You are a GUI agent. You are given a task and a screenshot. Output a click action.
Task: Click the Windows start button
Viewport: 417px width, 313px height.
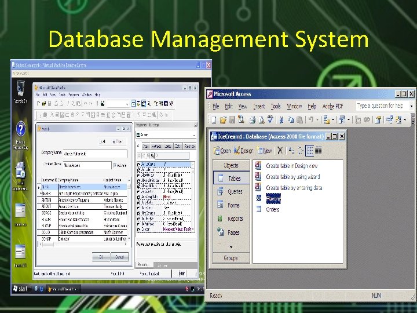click(x=20, y=289)
